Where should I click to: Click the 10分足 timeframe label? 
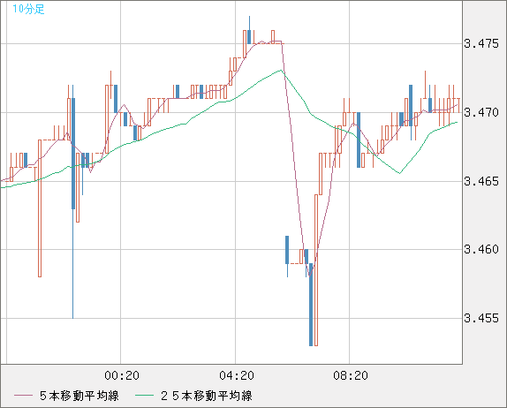[28, 9]
